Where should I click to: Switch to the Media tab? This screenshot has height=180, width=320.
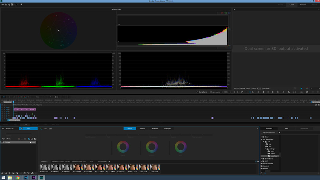point(280,5)
